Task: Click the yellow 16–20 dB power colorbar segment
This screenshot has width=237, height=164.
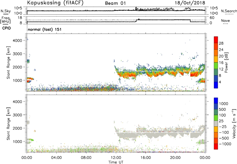Action: 216,59
